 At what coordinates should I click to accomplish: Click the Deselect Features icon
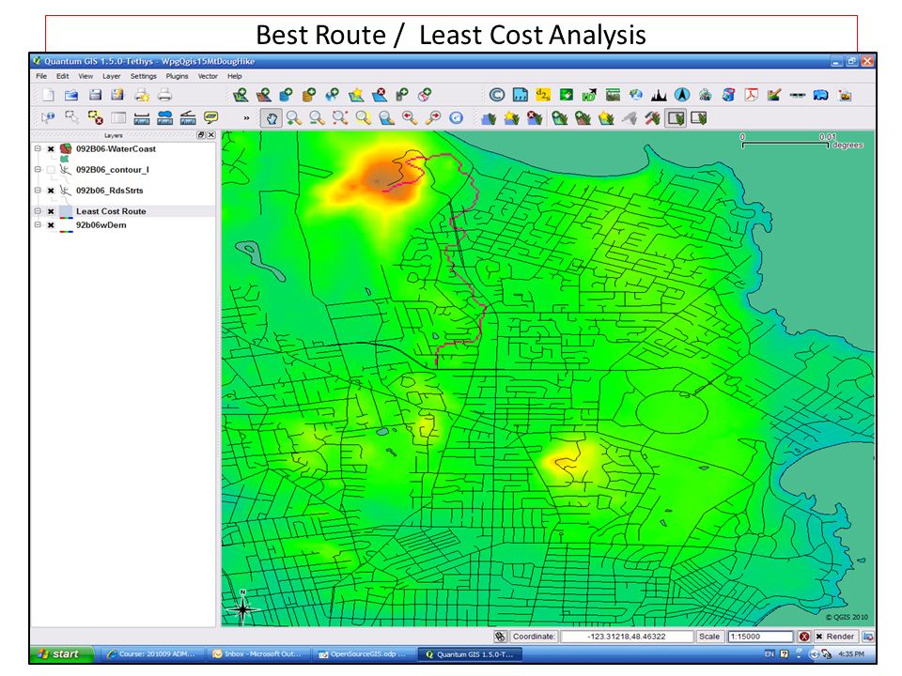pos(95,118)
